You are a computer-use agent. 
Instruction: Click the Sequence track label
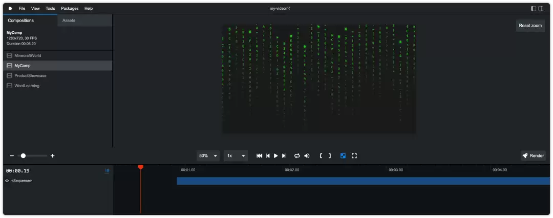coord(22,181)
